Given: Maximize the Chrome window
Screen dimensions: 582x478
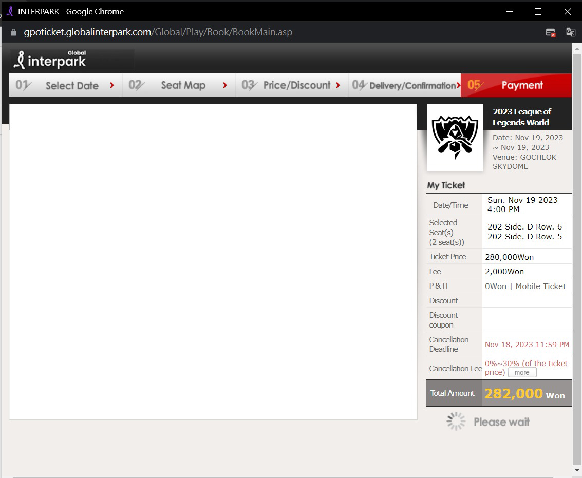Looking at the screenshot, I should pos(538,11).
